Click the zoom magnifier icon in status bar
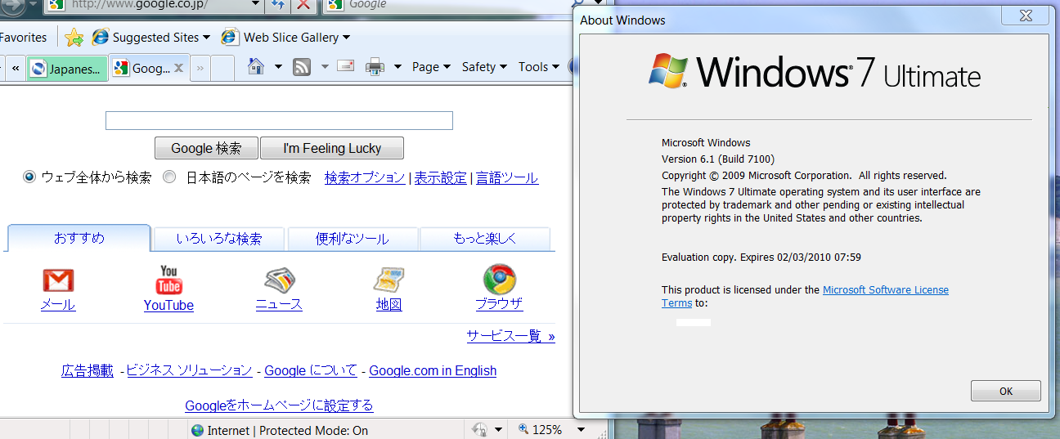The image size is (1060, 439). [523, 430]
